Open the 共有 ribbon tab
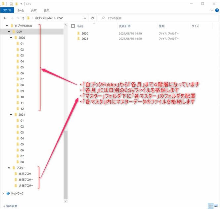 pyautogui.click(x=34, y=10)
